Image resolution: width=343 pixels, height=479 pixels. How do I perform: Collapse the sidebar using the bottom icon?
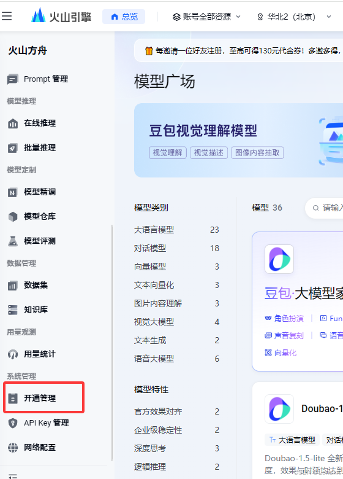[x=12, y=476]
